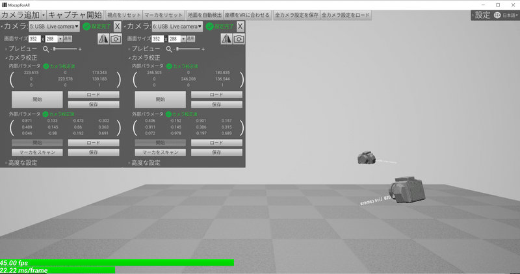Start camera 6 intrinsic calibration with 開始
520x274 pixels.
160,99
